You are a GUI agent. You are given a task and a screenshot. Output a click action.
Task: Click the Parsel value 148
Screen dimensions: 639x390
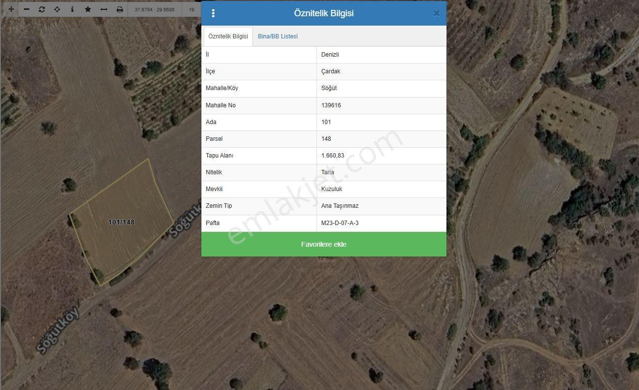click(x=326, y=139)
